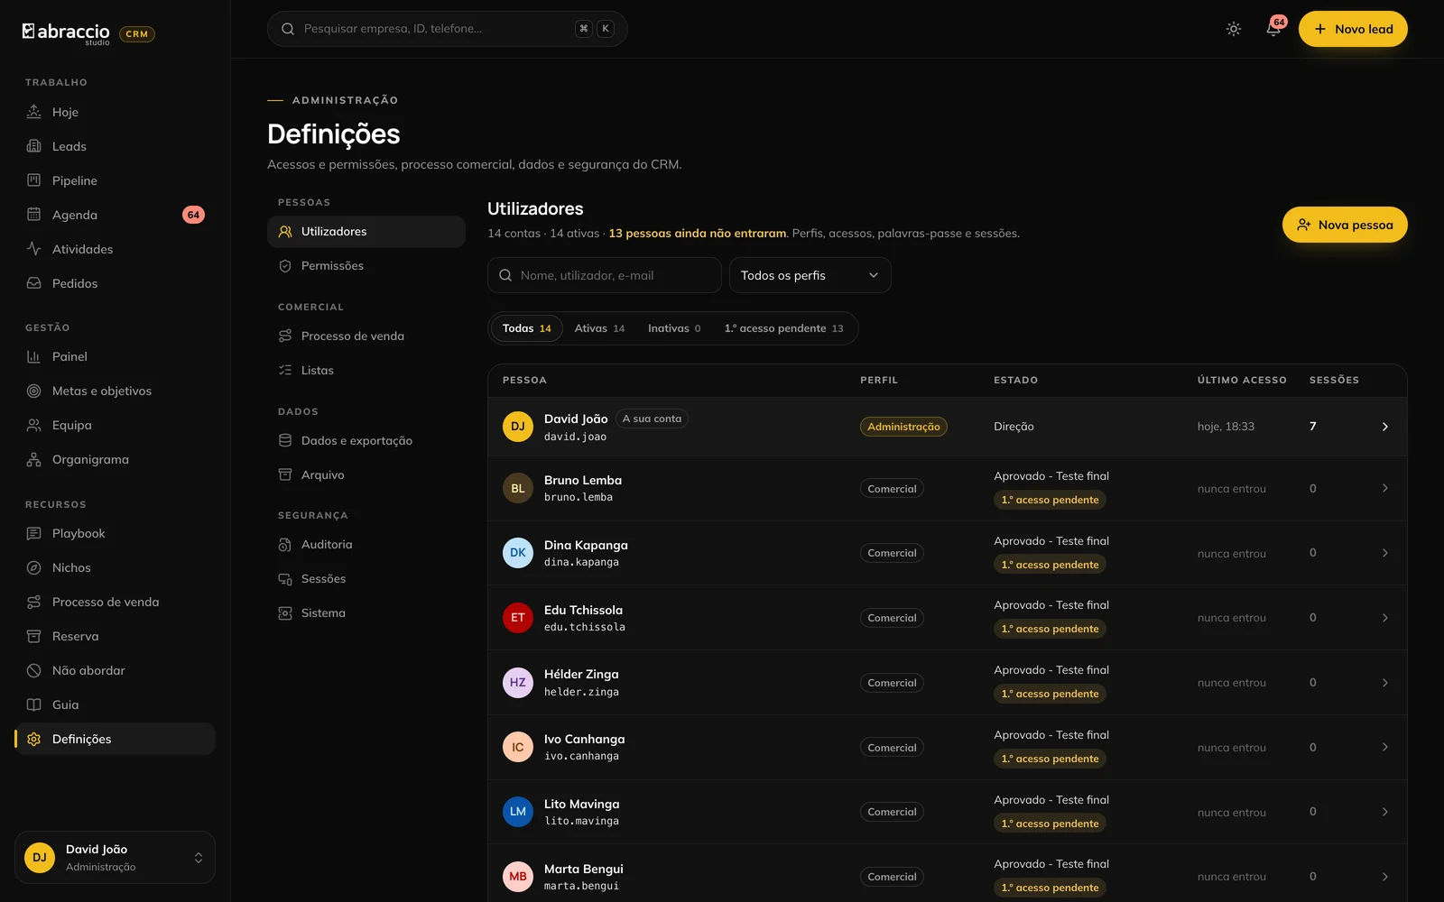Open Pedidos inbox
This screenshot has height=902, width=1444.
pos(115,283)
